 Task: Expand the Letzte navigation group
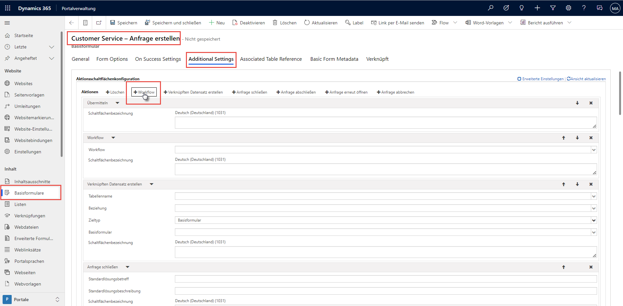(x=52, y=47)
